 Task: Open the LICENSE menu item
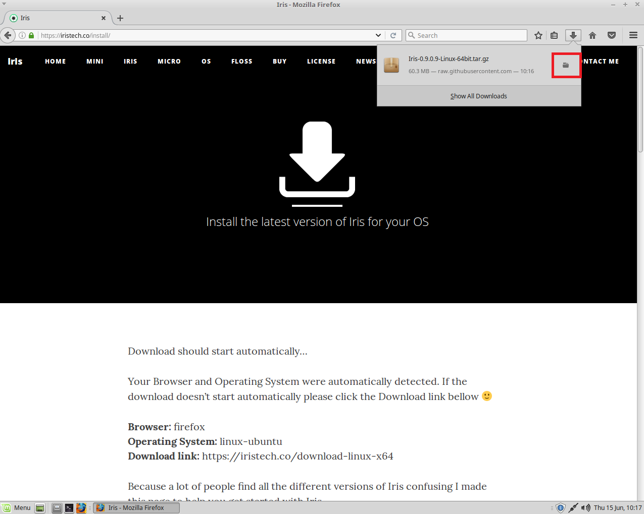click(321, 61)
